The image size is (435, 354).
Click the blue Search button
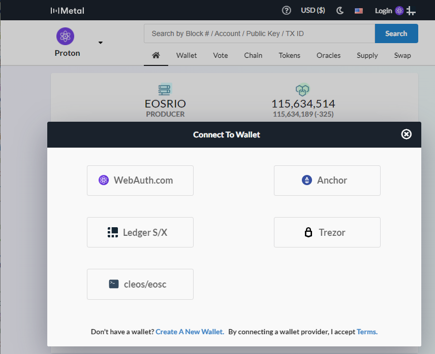396,33
